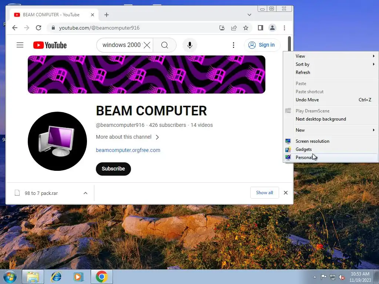Choose Personalize from the context menu
This screenshot has width=379, height=284.
(331, 158)
